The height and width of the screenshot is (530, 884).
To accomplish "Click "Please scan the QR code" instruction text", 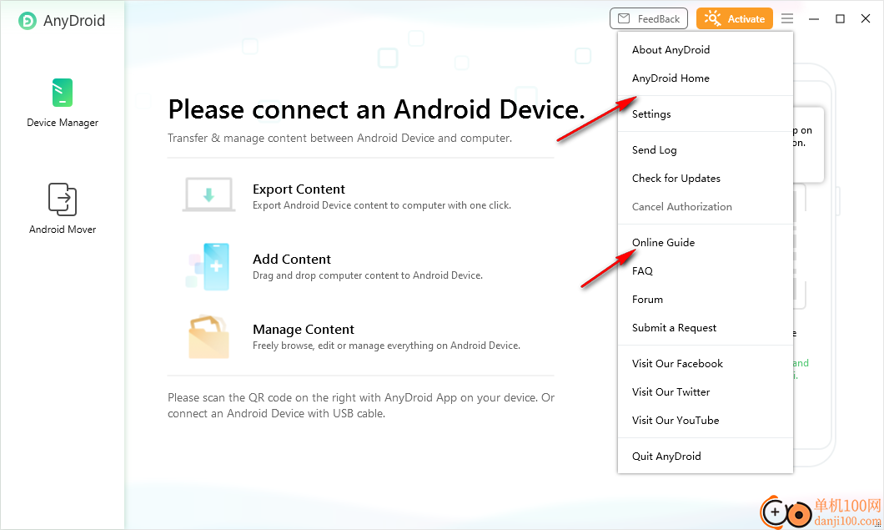I will pos(361,406).
